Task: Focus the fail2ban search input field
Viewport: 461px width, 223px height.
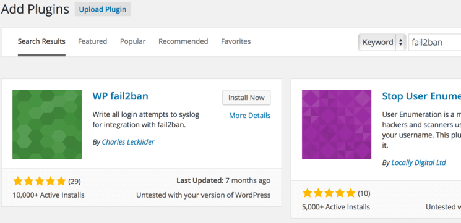Action: pos(434,42)
